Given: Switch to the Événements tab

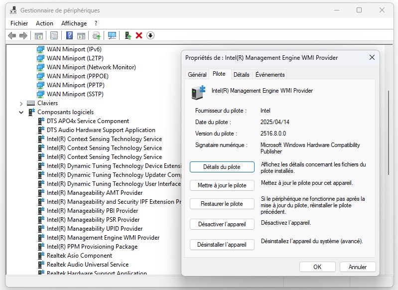Looking at the screenshot, I should (x=270, y=75).
